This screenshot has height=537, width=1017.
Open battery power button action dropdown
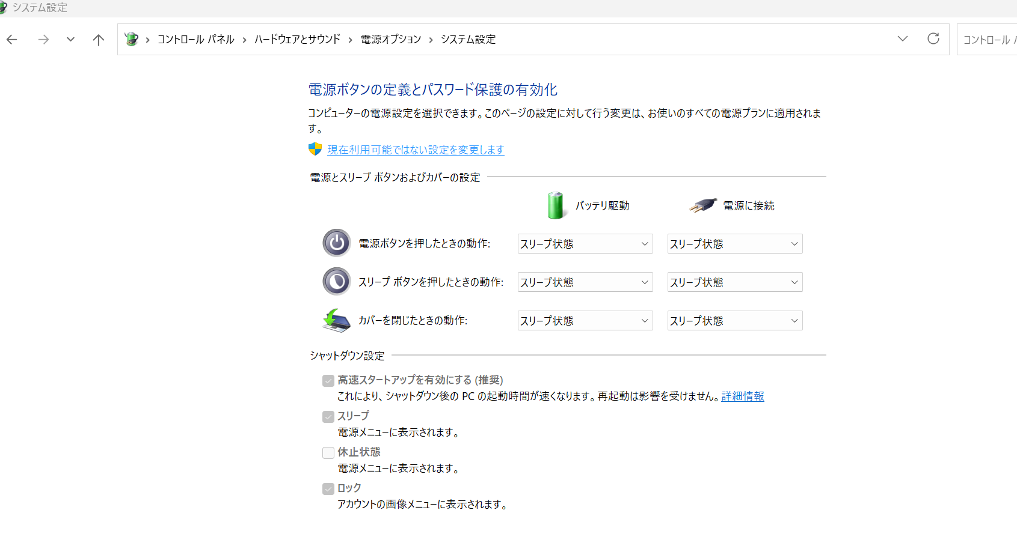pos(585,244)
